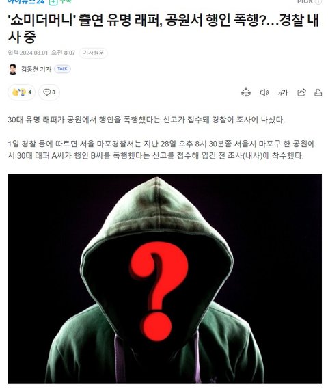Image resolution: width=328 pixels, height=389 pixels.
Task: Share the article via share icon
Action: pyautogui.click(x=301, y=92)
